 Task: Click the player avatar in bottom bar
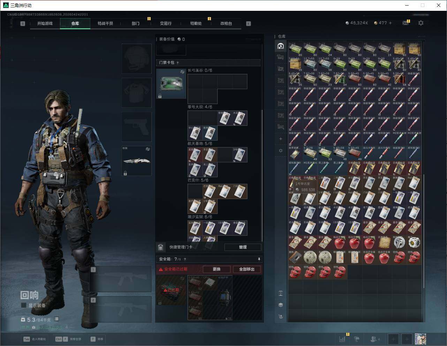click(420, 339)
